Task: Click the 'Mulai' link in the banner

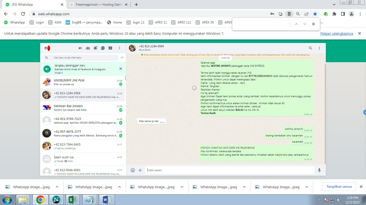Action: pyautogui.click(x=58, y=73)
